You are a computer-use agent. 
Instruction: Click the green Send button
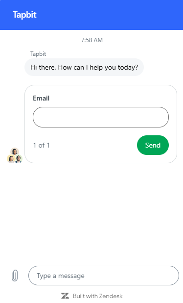153,145
